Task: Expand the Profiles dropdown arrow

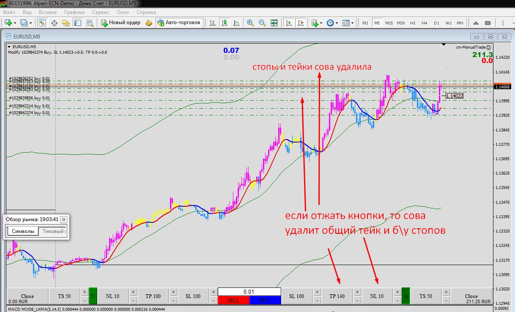Action: [x=30, y=23]
